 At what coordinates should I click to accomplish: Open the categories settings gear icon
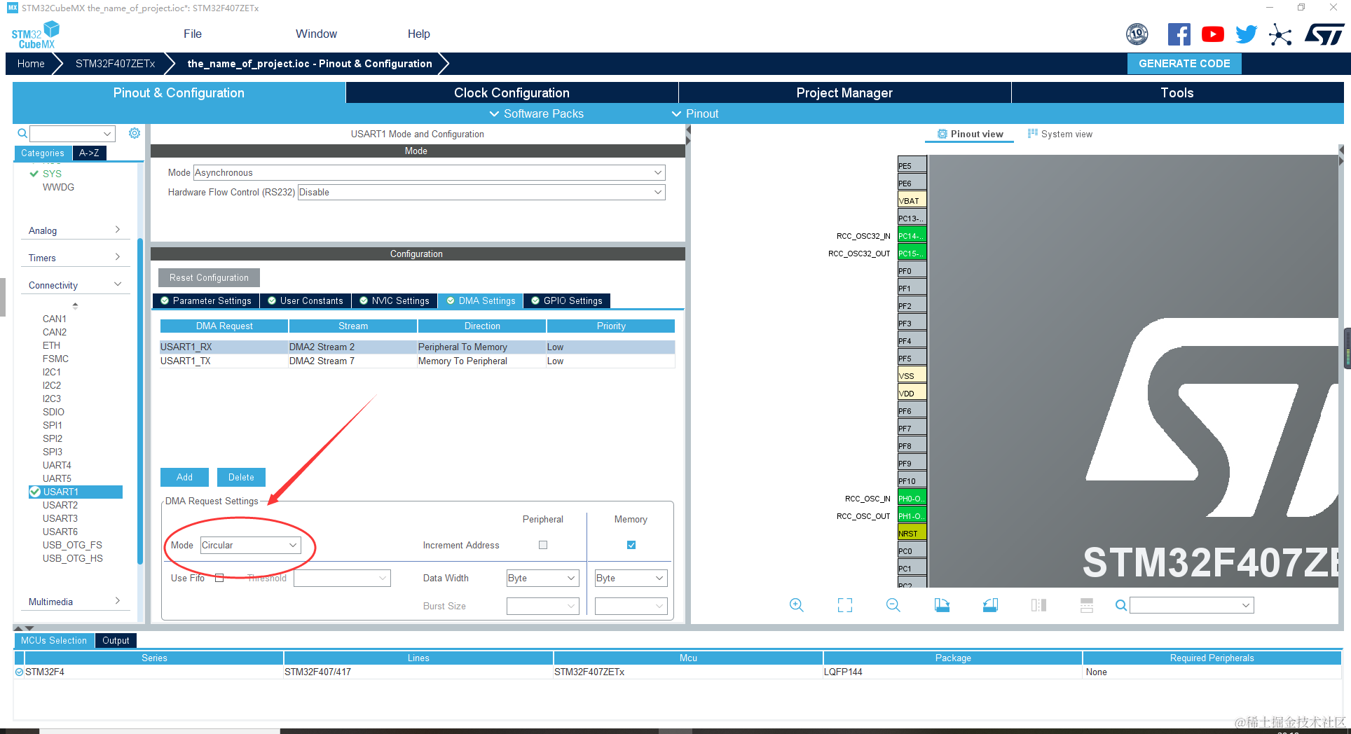tap(135, 133)
